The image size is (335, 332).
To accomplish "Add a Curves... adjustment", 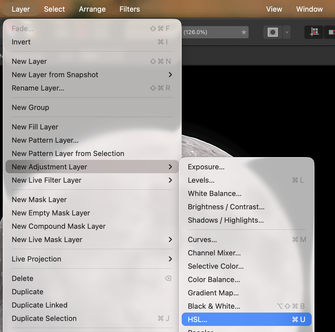I will [247, 240].
